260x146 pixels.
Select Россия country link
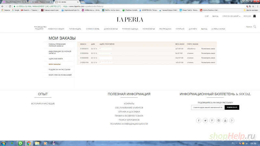tap(247, 16)
